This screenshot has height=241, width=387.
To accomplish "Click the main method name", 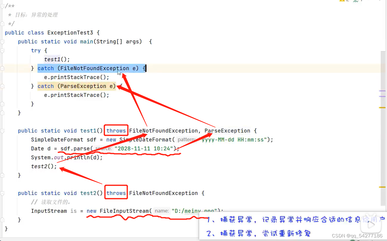I will (87, 42).
